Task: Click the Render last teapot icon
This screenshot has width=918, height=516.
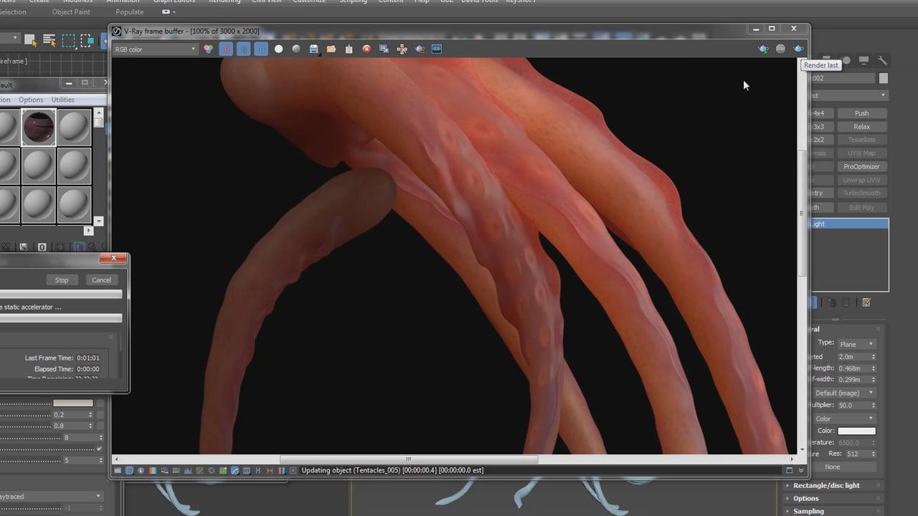Action: click(x=798, y=49)
